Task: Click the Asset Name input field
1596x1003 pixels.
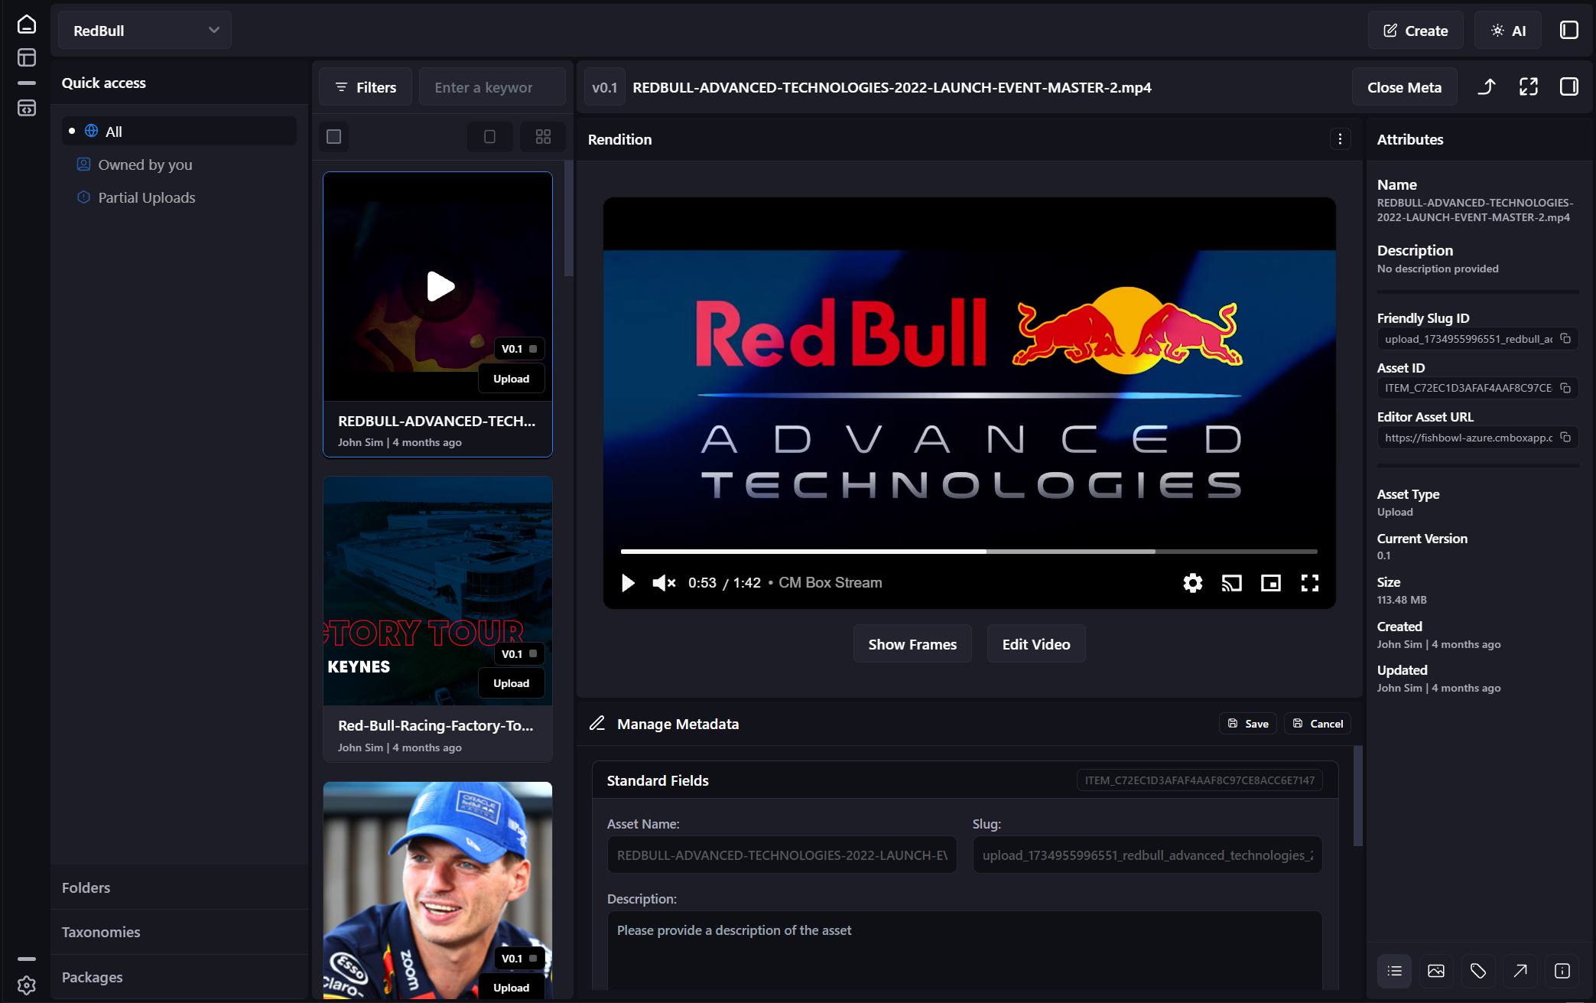Action: [x=782, y=855]
